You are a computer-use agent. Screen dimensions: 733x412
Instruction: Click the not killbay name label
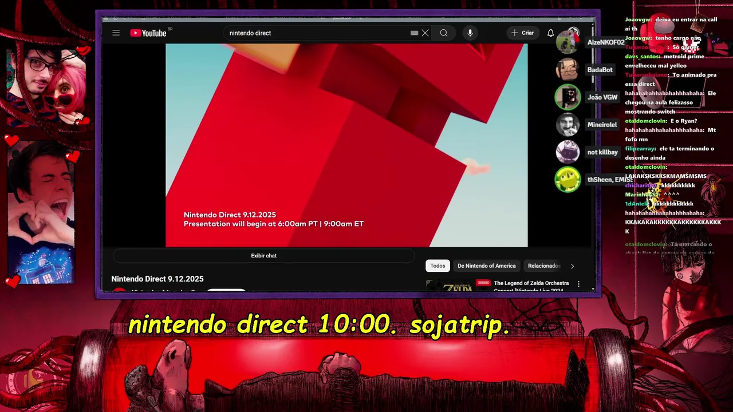602,152
